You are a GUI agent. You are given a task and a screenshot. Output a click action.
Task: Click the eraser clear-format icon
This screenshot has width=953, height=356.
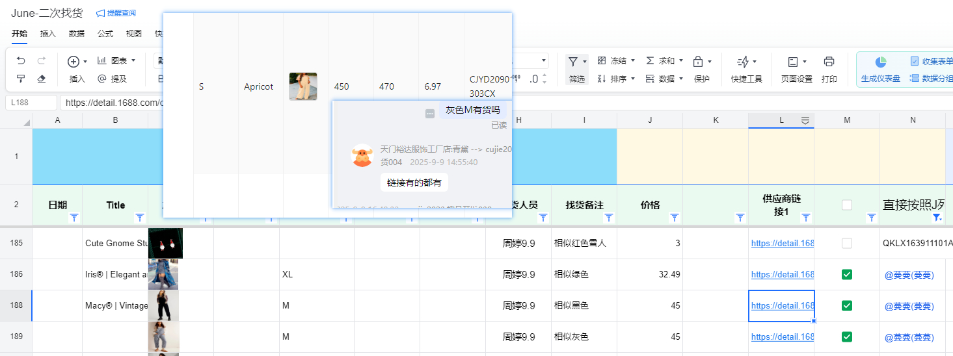42,79
